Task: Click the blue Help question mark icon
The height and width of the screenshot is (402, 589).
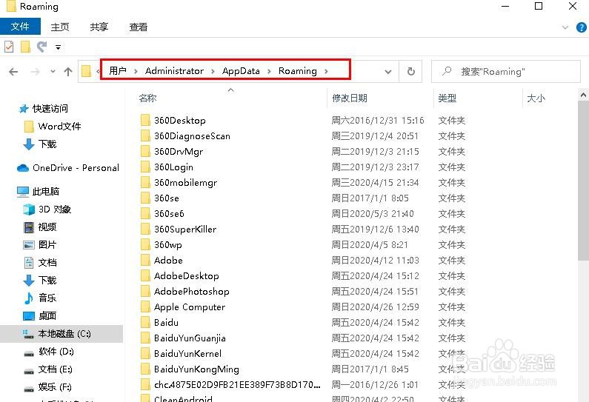Action: [581, 27]
